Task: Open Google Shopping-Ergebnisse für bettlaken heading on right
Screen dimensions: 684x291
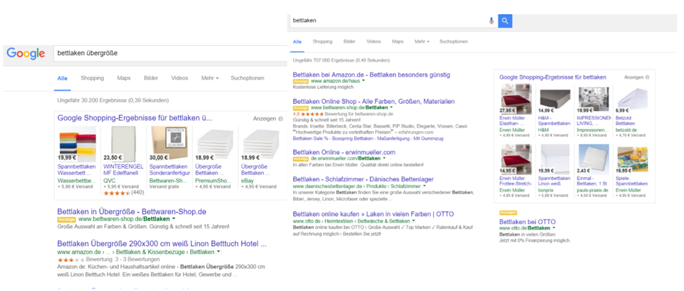Action: [553, 77]
